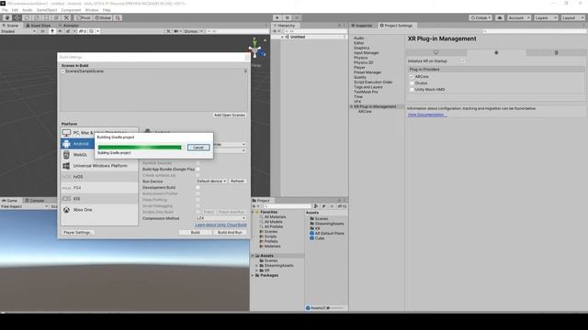
Task: Toggle the ARCore plug-in provider checkbox
Action: point(412,76)
